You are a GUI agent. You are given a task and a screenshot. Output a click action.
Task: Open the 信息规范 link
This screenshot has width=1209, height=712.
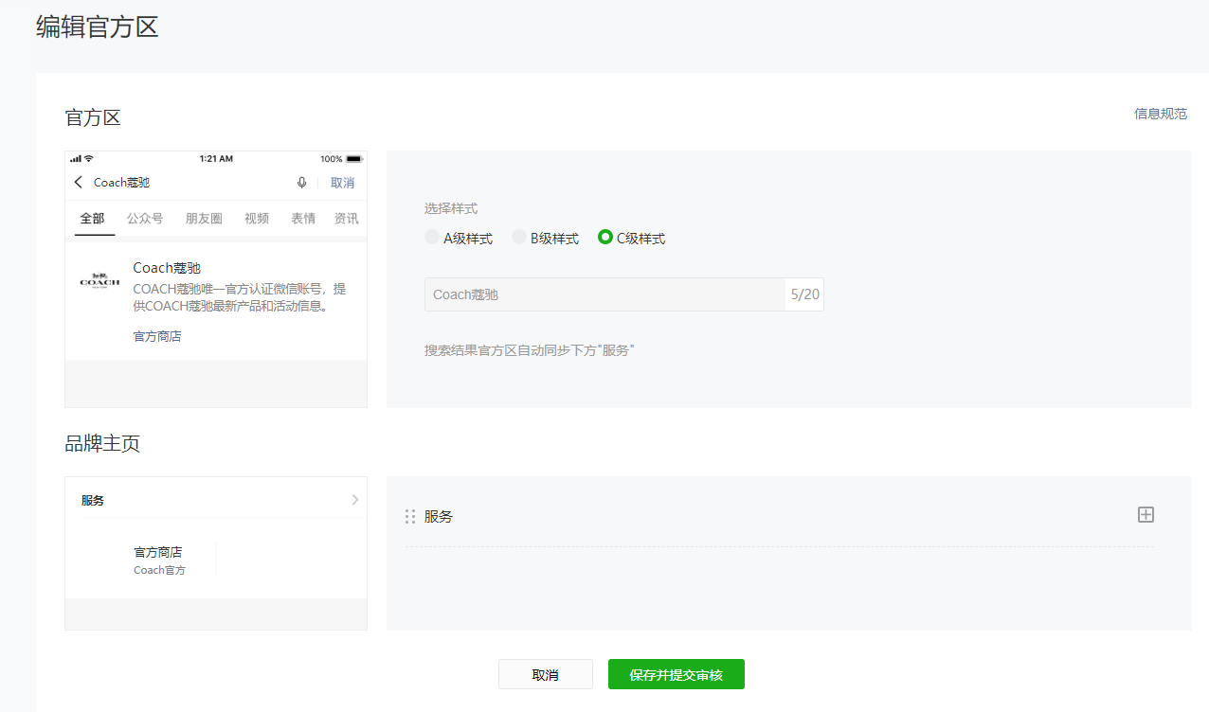(x=1161, y=114)
